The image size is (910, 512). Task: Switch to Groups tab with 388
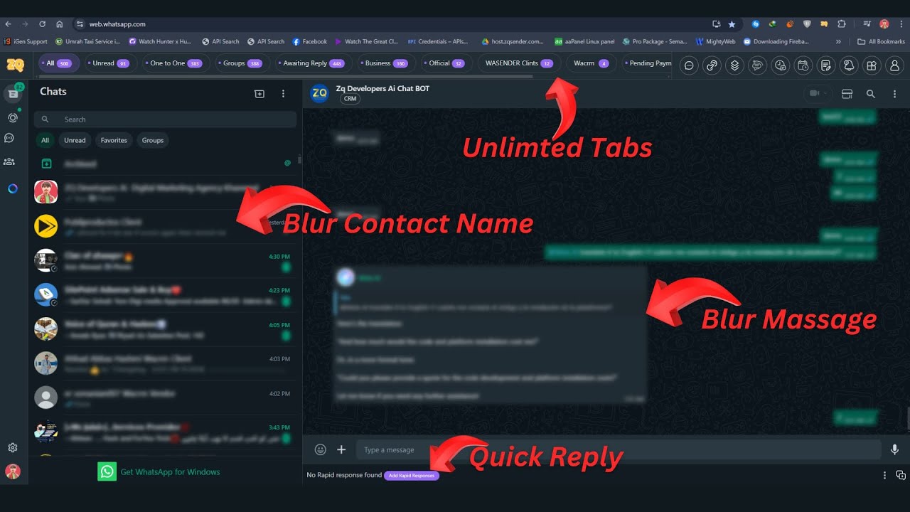pos(242,63)
